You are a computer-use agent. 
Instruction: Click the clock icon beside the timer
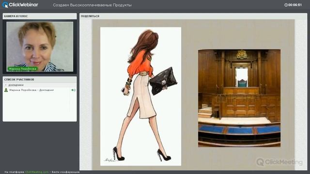[x=286, y=5]
